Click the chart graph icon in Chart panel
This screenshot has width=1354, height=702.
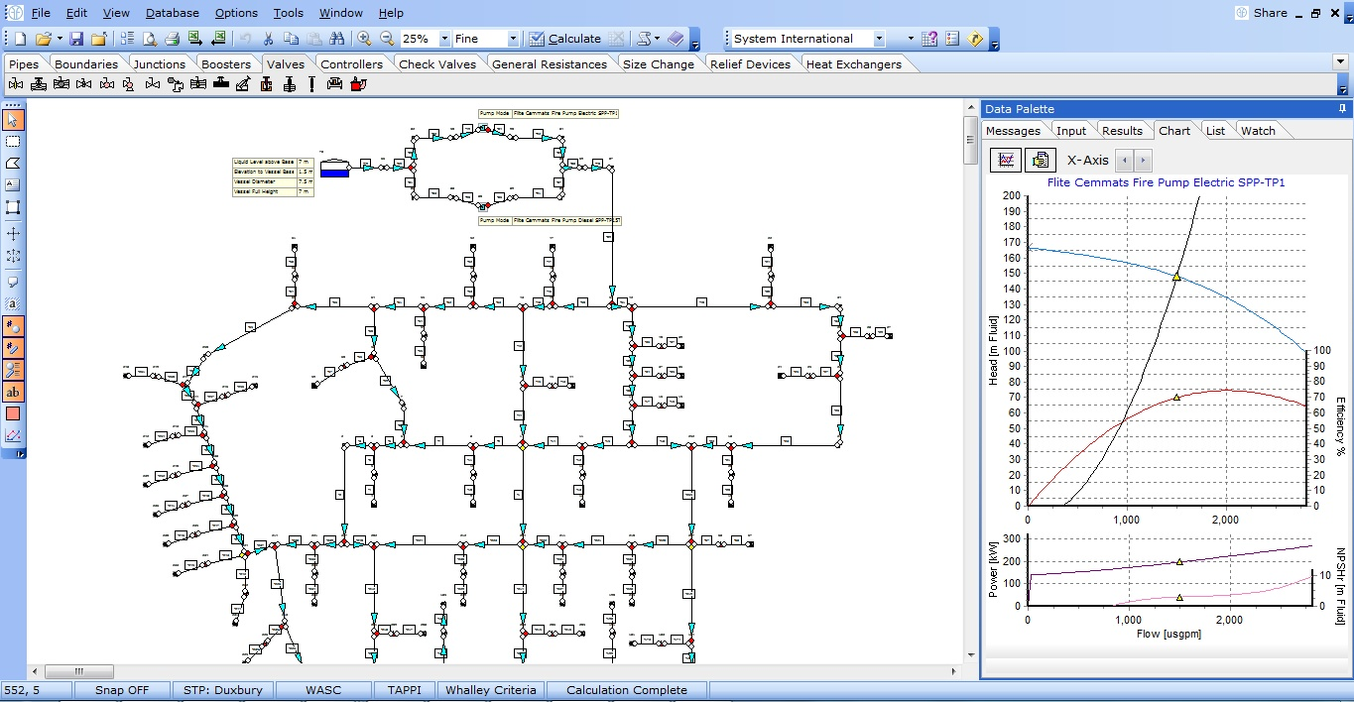[x=1006, y=160]
